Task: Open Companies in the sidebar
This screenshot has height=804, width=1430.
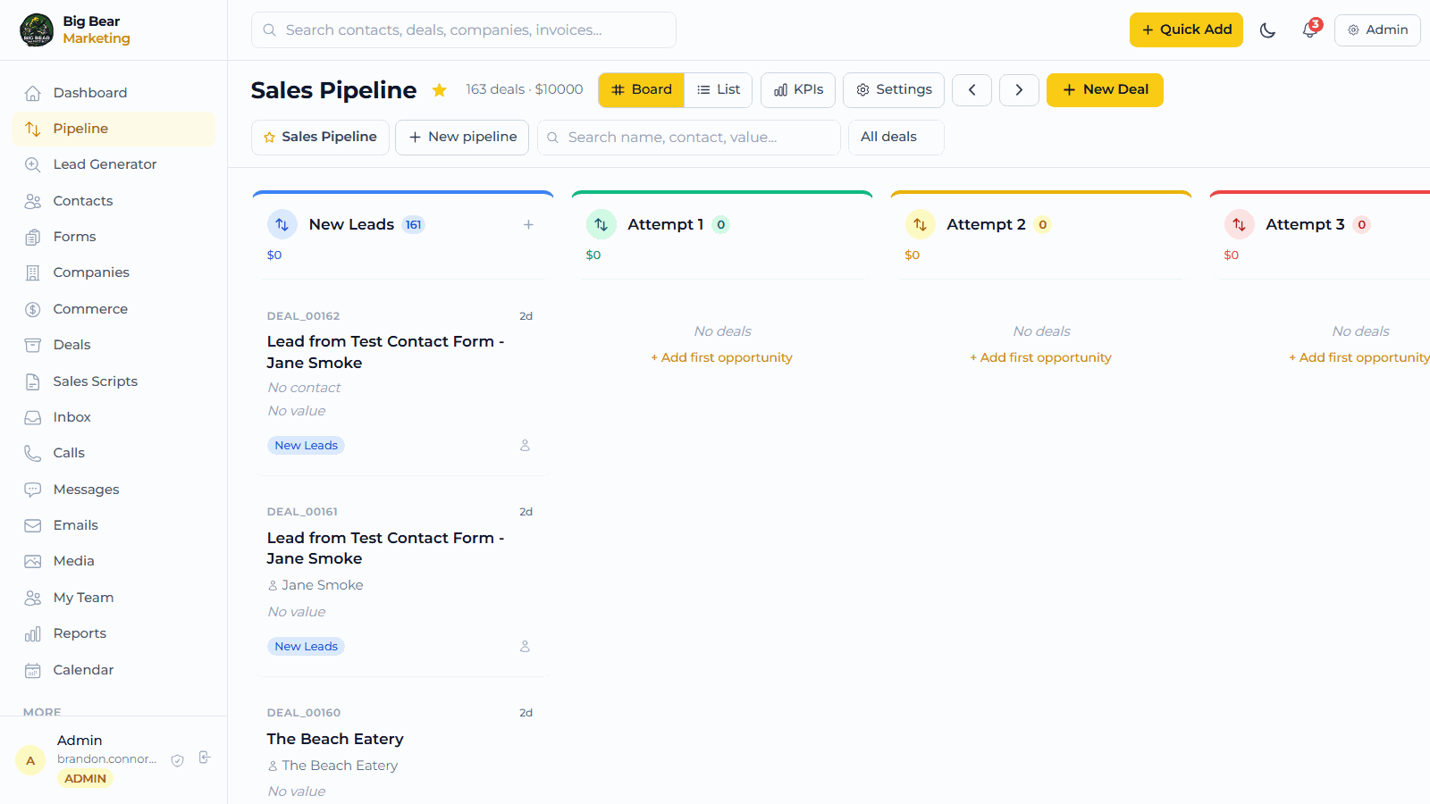Action: (114, 272)
